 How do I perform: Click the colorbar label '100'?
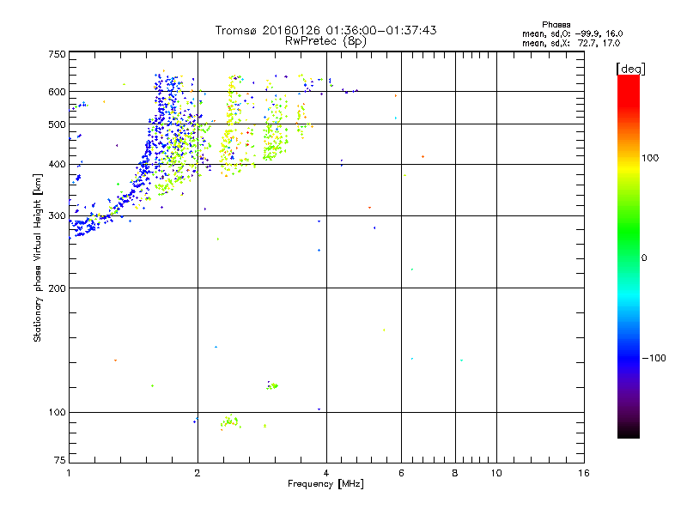point(650,158)
